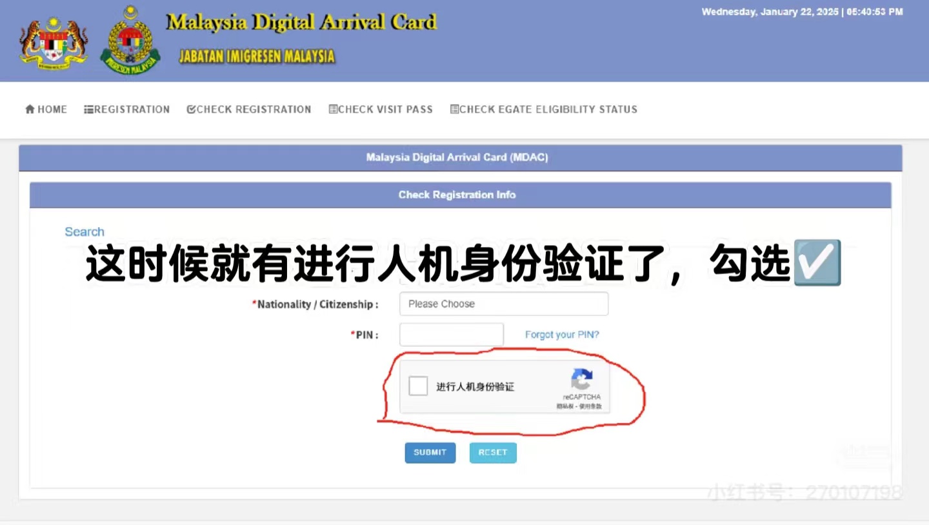Focus the PIN input field
The width and height of the screenshot is (929, 525).
click(x=451, y=335)
